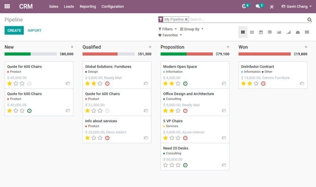Screen dimensions: 316x187
Task: Switch to pivot view
Action: coord(270,32)
